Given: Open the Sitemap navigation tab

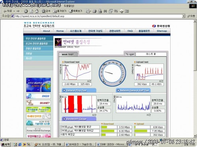Looking at the screenshot, I should point(162,31).
